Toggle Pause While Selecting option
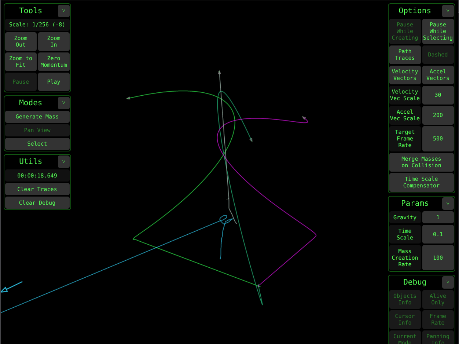This screenshot has height=344, width=459. click(438, 31)
